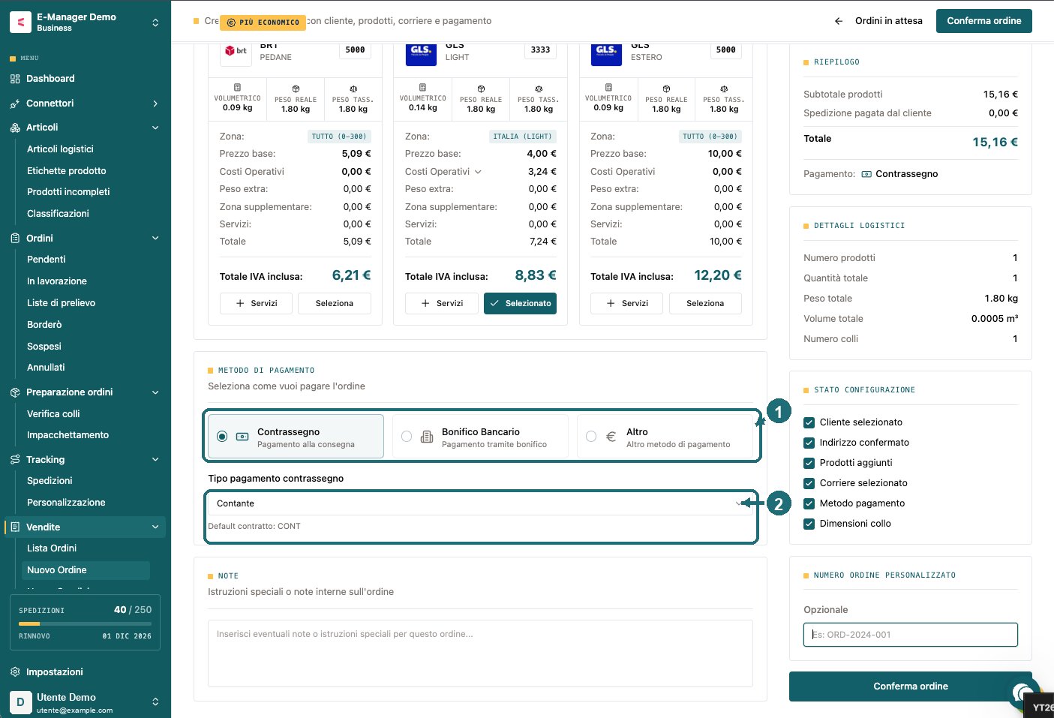The height and width of the screenshot is (718, 1054).
Task: Add Servizi to GLS Estero card
Action: click(627, 303)
